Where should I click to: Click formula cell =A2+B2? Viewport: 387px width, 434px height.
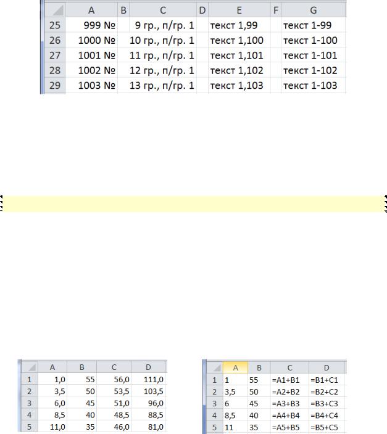[289, 392]
